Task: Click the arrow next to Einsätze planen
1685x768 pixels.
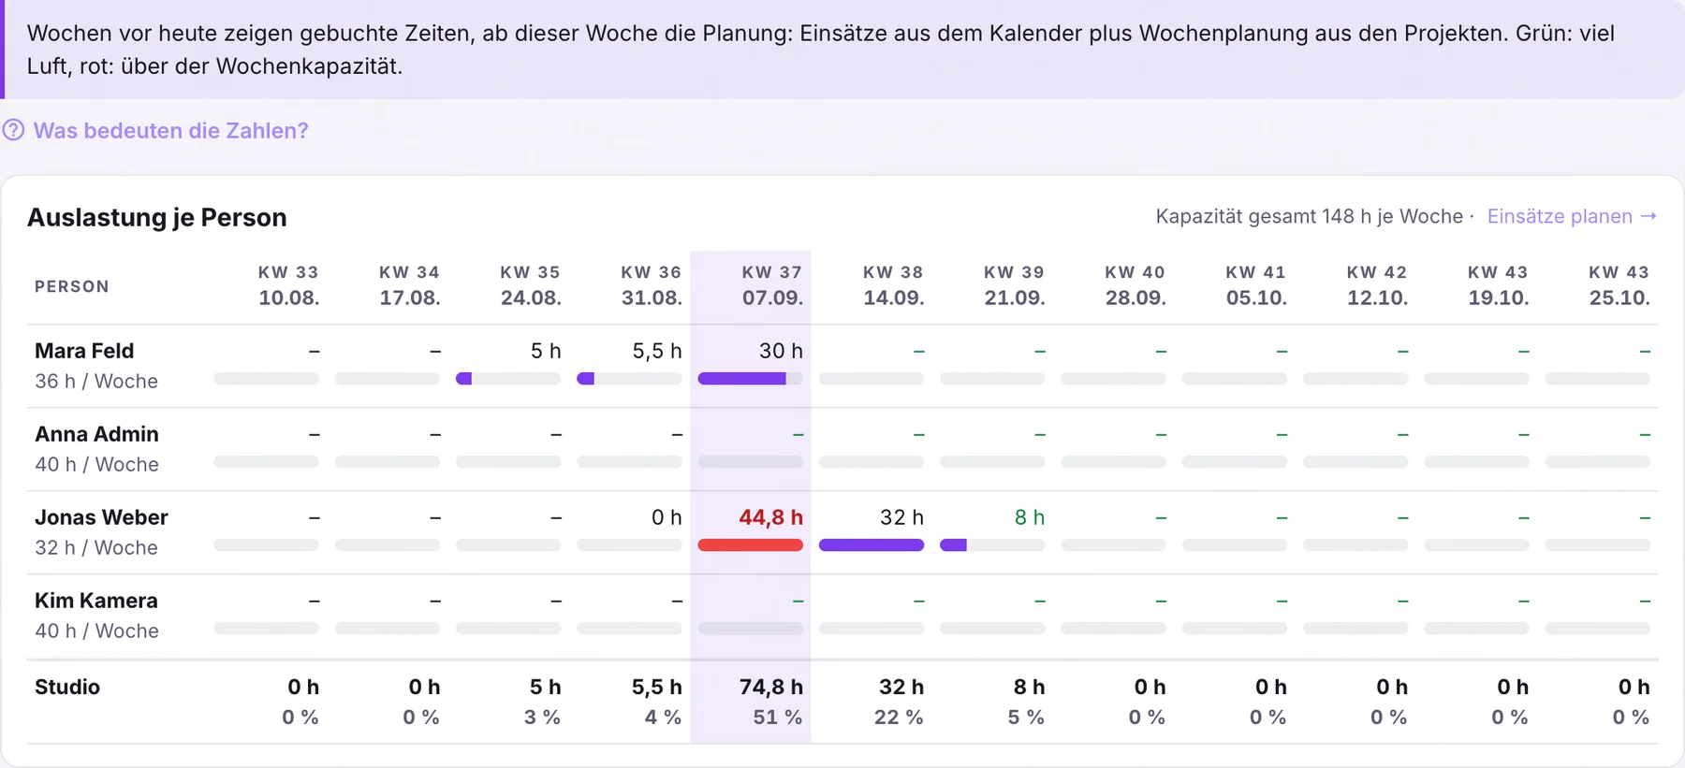Action: [x=1648, y=216]
